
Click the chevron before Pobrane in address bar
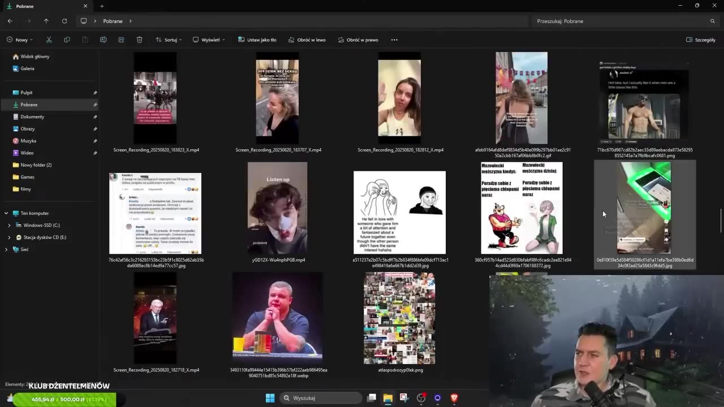click(95, 21)
